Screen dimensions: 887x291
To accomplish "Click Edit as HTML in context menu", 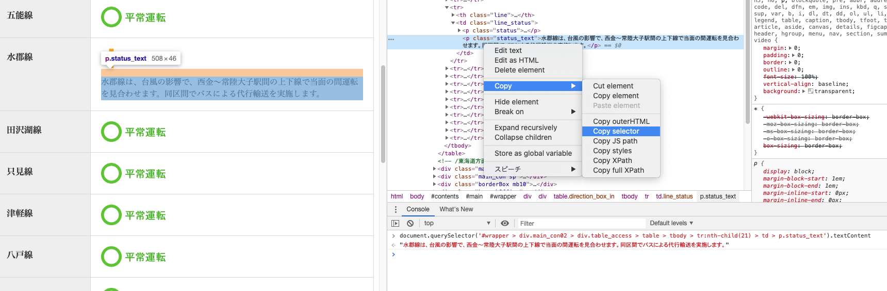I will click(516, 60).
